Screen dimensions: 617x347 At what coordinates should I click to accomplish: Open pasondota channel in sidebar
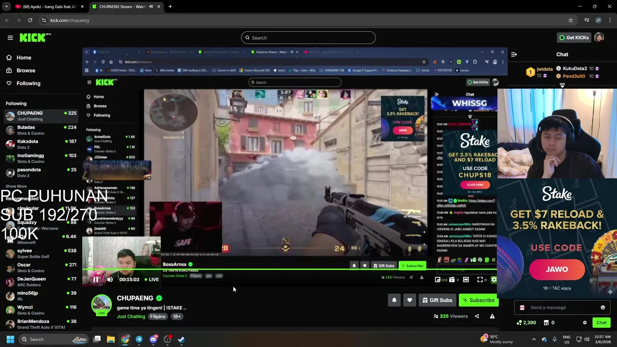41,173
